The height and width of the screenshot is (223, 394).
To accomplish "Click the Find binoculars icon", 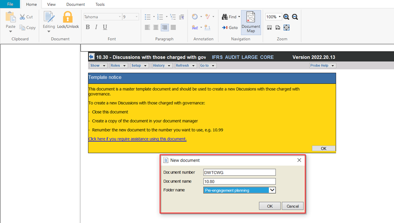I will tap(225, 17).
